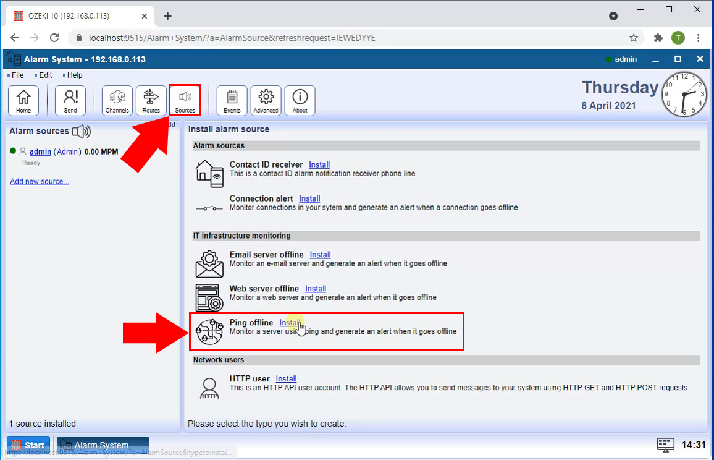Maximize the Alarm System inner window
The image size is (714, 460).
click(678, 59)
